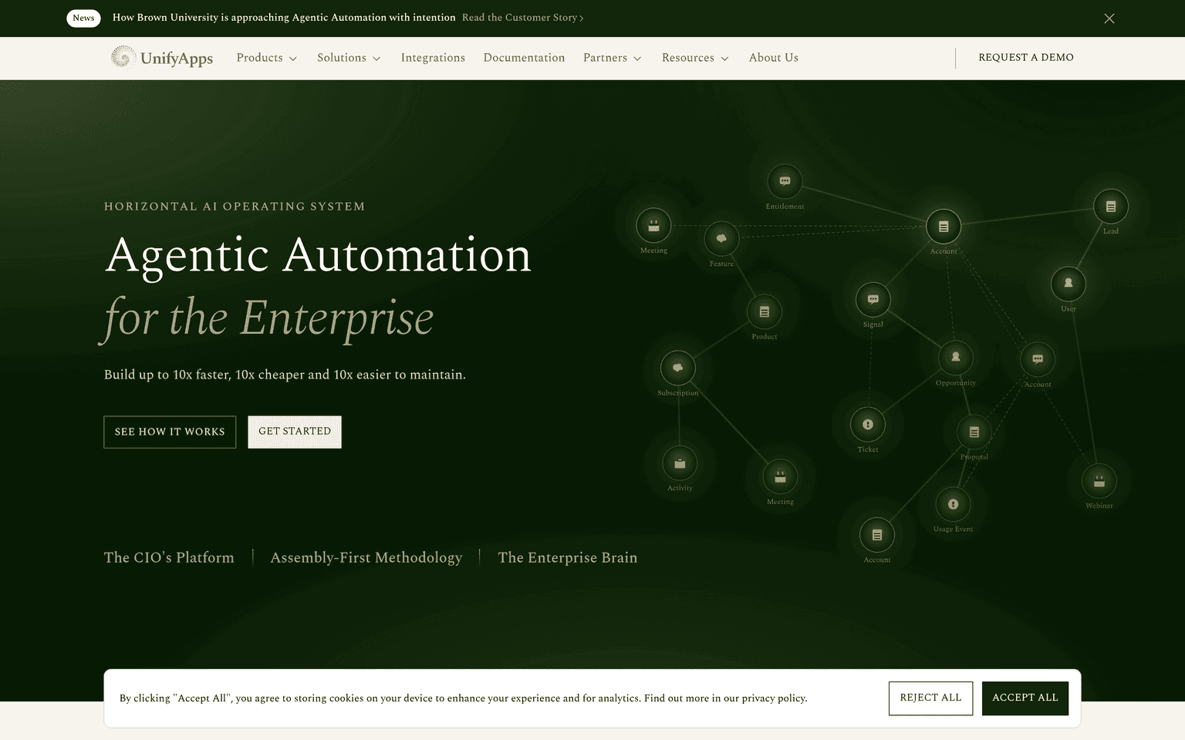Open the Resources dropdown menu
The width and height of the screenshot is (1185, 740).
click(x=695, y=58)
